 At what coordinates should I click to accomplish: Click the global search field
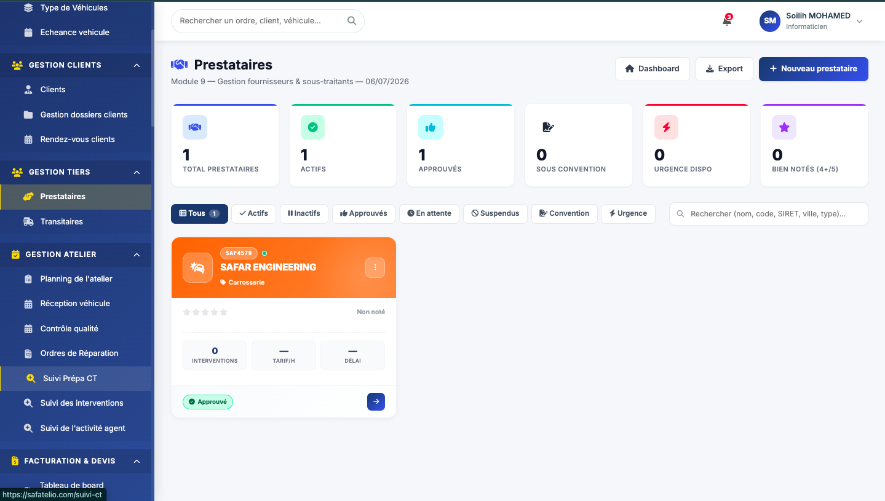click(x=268, y=21)
